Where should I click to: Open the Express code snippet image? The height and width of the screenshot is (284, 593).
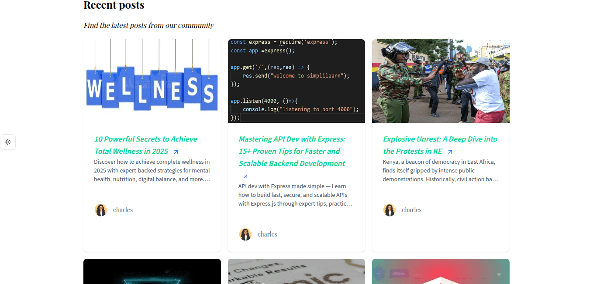tap(296, 81)
